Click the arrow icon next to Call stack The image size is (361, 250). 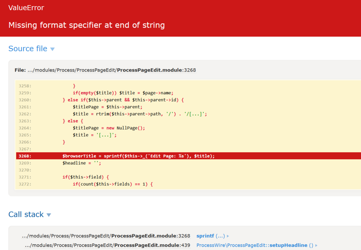pyautogui.click(x=49, y=215)
